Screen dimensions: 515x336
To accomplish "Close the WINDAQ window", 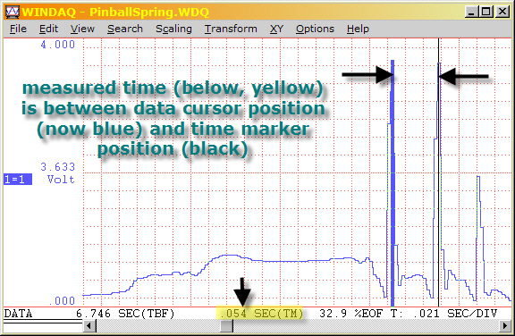I will coord(502,12).
